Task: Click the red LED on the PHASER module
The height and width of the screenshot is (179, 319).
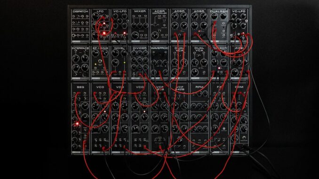Action: (219, 68)
